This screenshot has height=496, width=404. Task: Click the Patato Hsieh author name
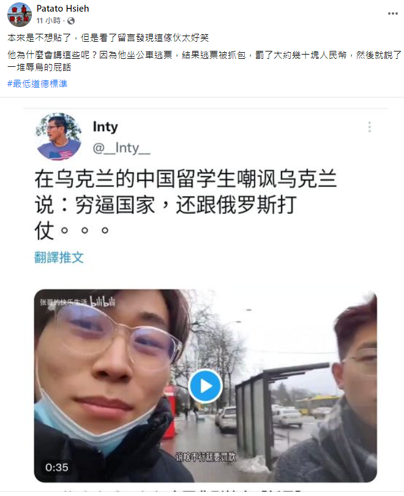[63, 9]
